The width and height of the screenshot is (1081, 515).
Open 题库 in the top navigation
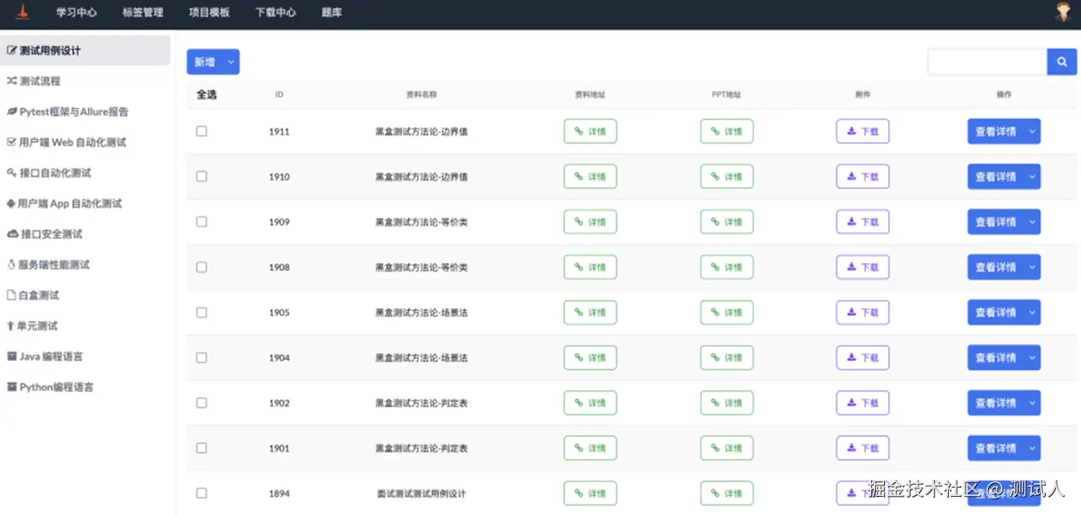[332, 12]
